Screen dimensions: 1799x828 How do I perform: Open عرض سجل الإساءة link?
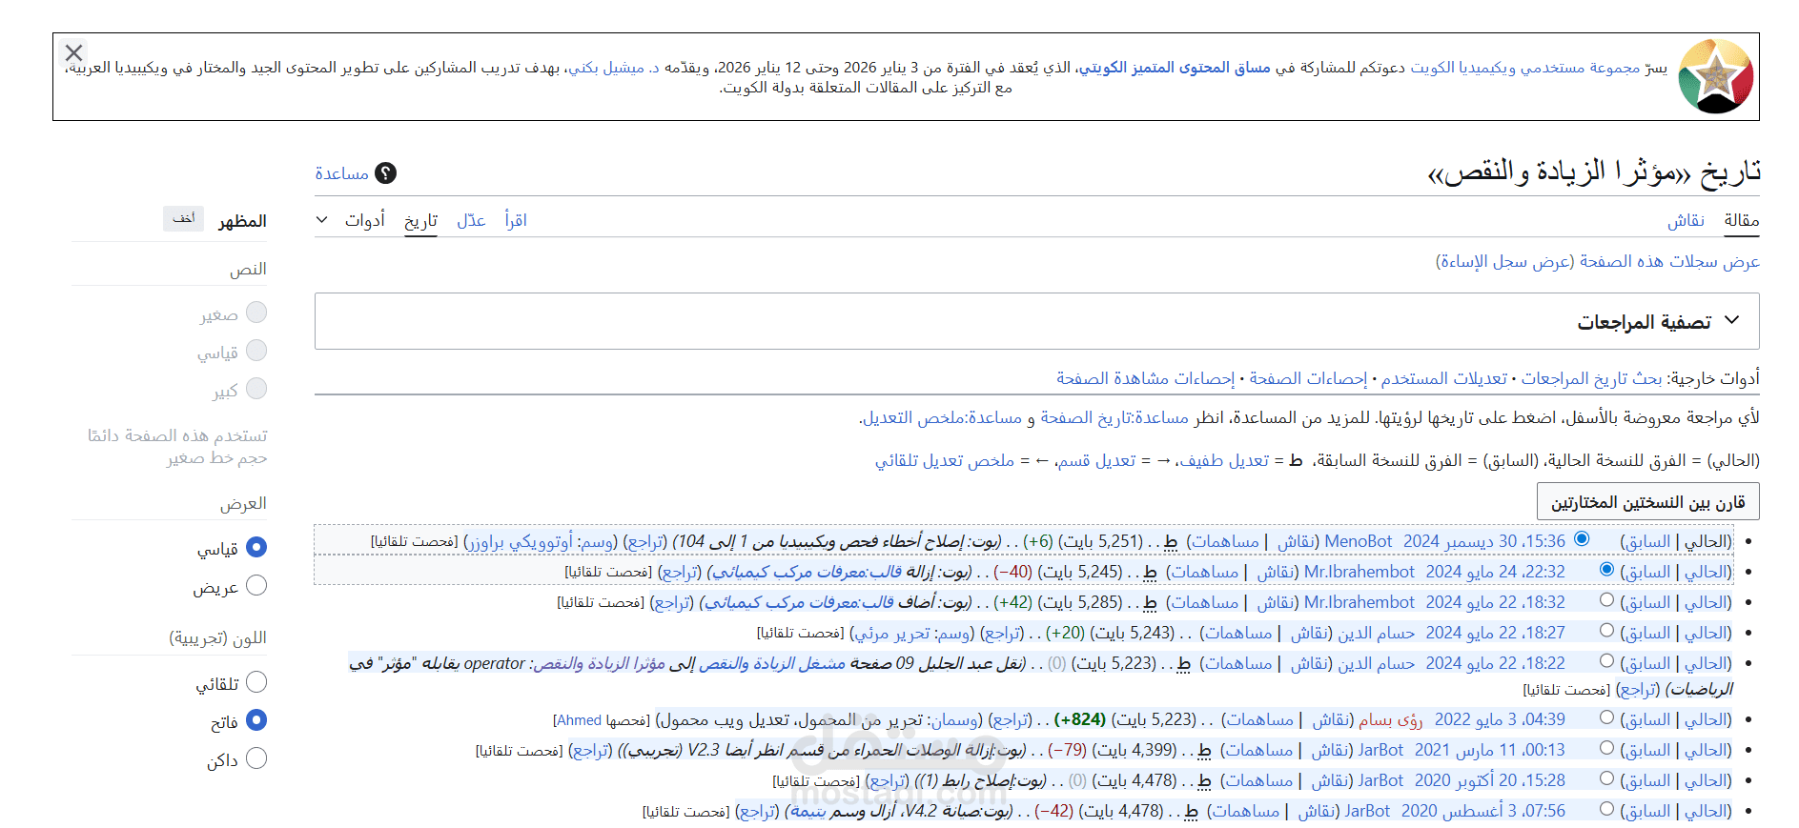pos(1505,261)
